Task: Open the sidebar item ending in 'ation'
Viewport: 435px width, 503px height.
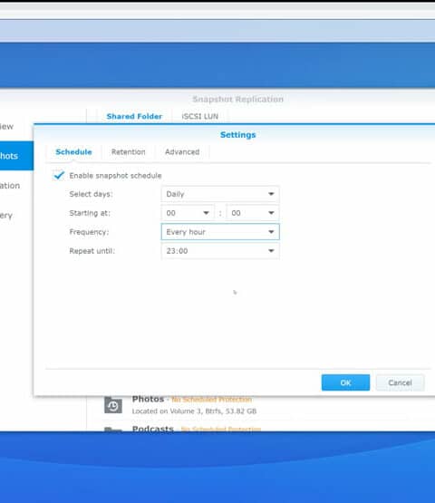Action: (10, 186)
